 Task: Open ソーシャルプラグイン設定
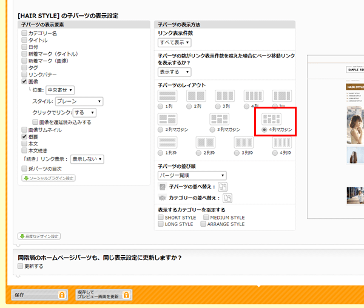pyautogui.click(x=48, y=178)
